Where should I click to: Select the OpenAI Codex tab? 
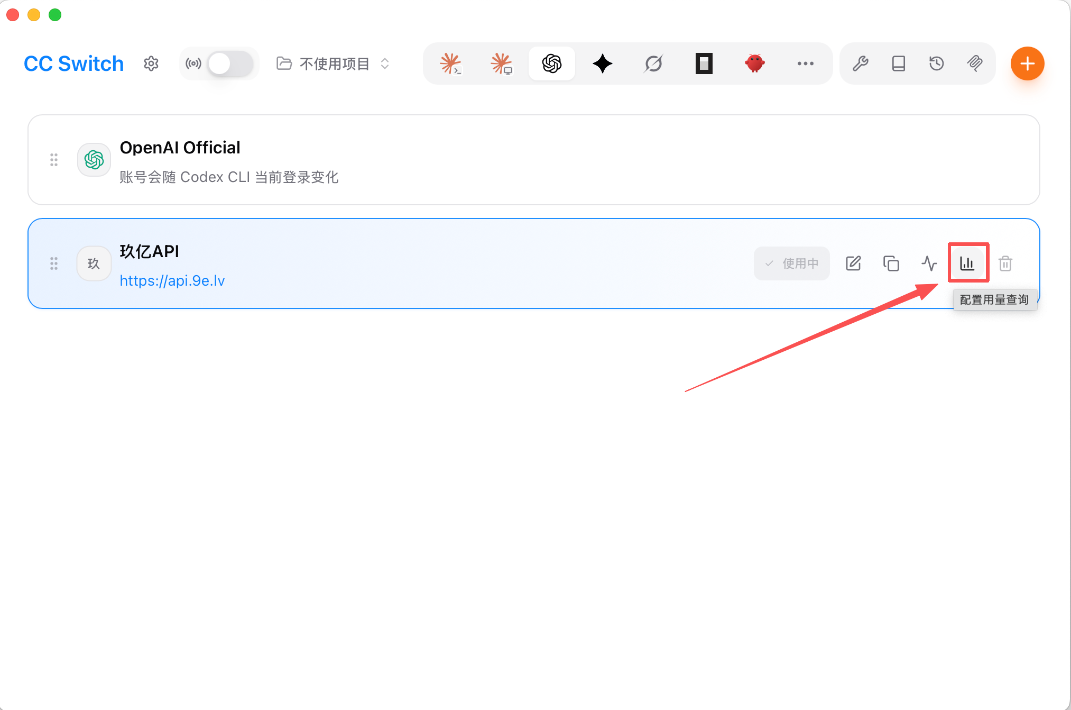pos(552,63)
